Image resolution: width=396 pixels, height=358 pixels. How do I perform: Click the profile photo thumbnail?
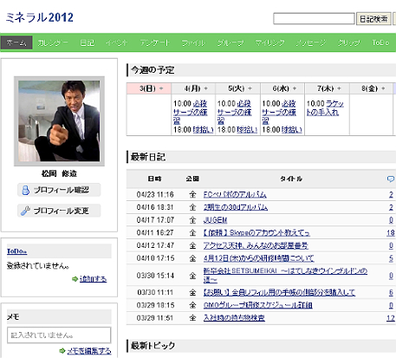pos(59,121)
